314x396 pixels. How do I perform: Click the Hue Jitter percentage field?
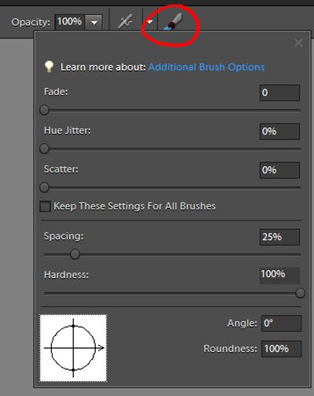279,131
